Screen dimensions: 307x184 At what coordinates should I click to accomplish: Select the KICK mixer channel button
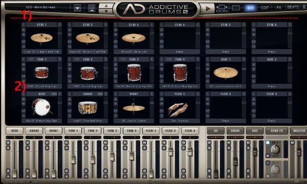15,131
